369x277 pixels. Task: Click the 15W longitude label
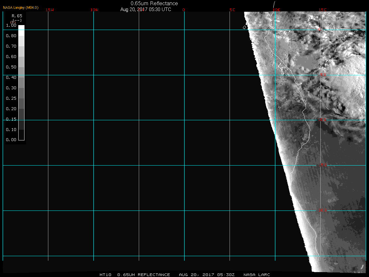click(x=50, y=10)
